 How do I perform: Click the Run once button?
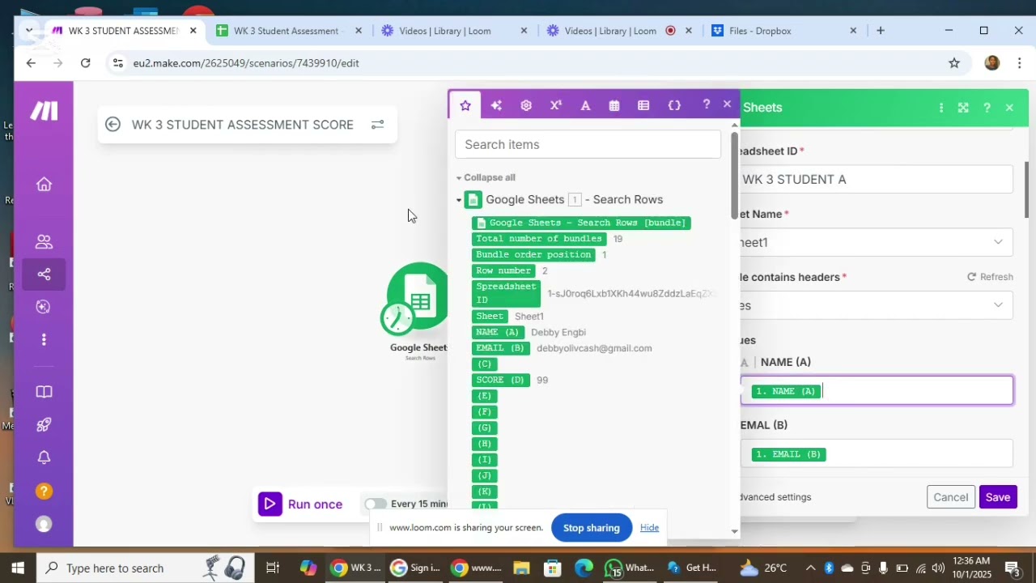point(301,504)
